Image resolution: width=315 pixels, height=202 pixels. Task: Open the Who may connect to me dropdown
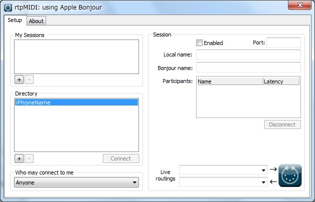(76, 182)
